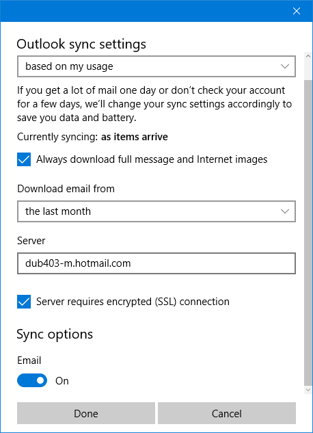Close the sync settings dialog
This screenshot has width=313, height=433.
point(297,11)
